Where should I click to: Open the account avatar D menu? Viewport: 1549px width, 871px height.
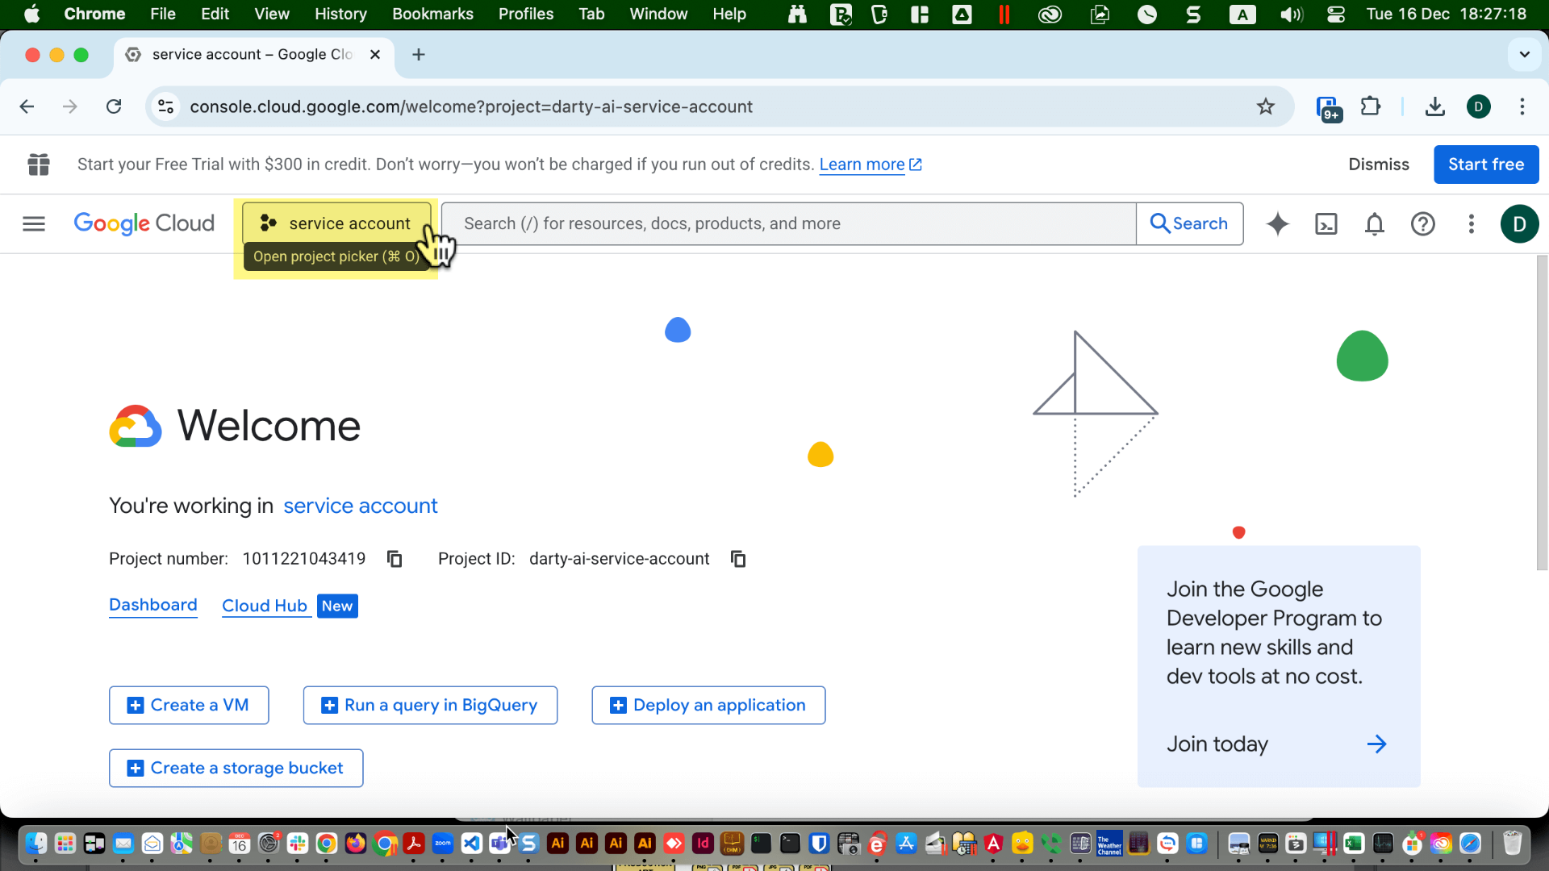1520,224
